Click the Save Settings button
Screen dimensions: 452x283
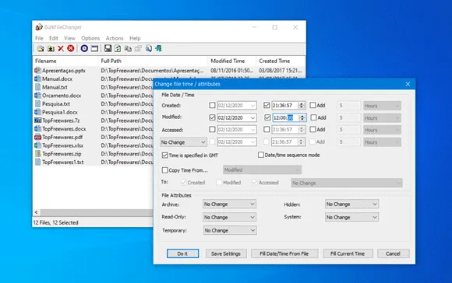click(x=226, y=253)
